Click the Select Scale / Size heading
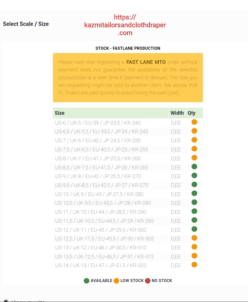 pyautogui.click(x=26, y=24)
